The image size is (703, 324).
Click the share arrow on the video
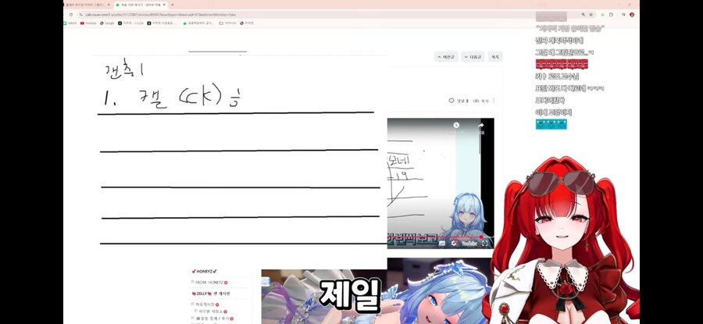coord(481,125)
